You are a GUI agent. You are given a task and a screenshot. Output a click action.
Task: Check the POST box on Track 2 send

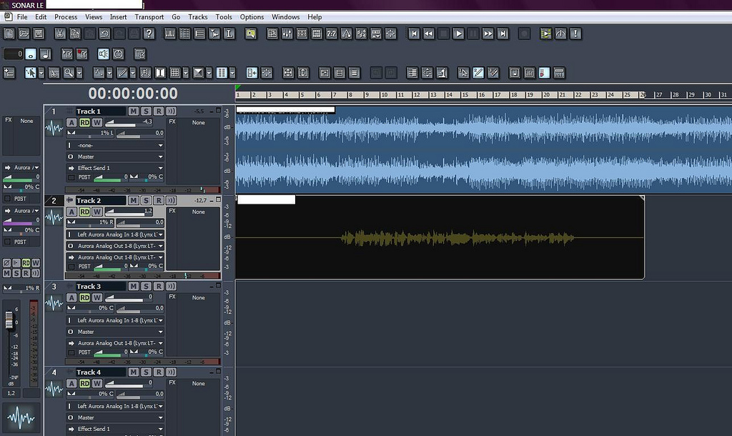tap(71, 267)
